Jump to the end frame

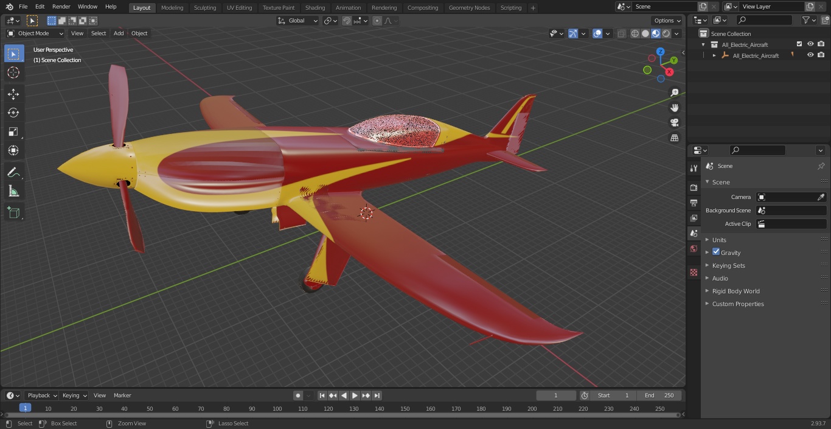pos(377,396)
